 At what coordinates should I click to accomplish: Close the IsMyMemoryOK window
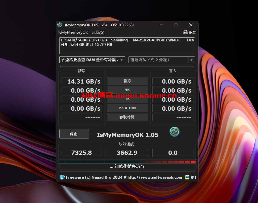tap(191, 25)
